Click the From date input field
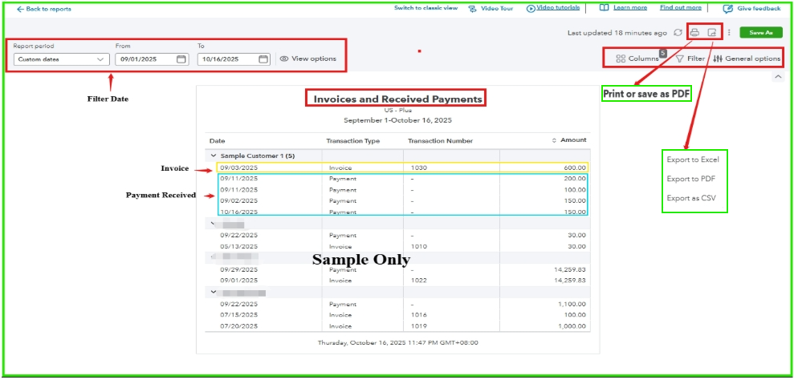 (145, 59)
